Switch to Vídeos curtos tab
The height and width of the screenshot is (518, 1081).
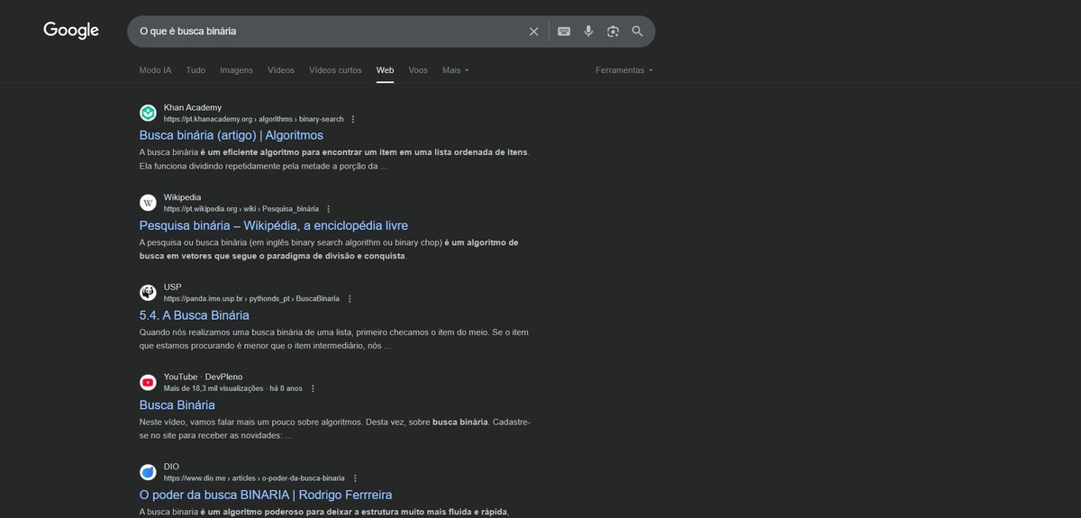[335, 70]
